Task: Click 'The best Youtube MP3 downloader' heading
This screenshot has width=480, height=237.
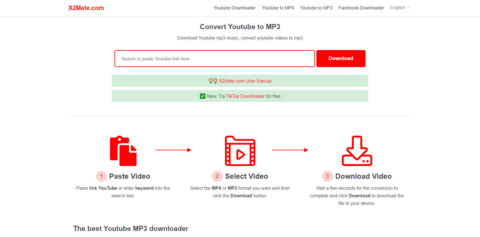Action: [131, 229]
